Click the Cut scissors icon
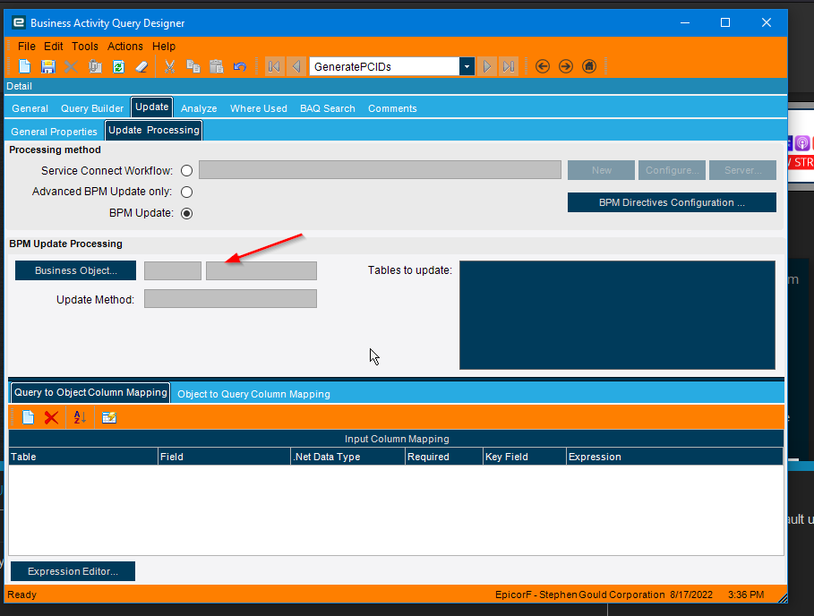This screenshot has width=814, height=616. point(169,66)
